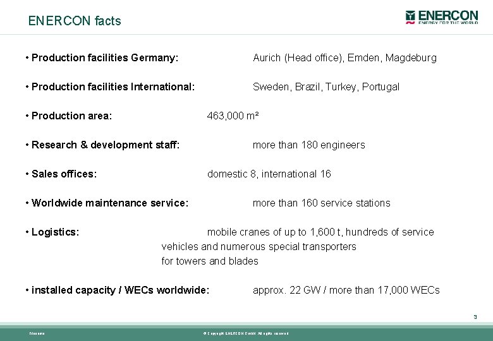Select 'mobile cranes of up to 1,600 t' line
This screenshot has width=493, height=341.
(320, 232)
